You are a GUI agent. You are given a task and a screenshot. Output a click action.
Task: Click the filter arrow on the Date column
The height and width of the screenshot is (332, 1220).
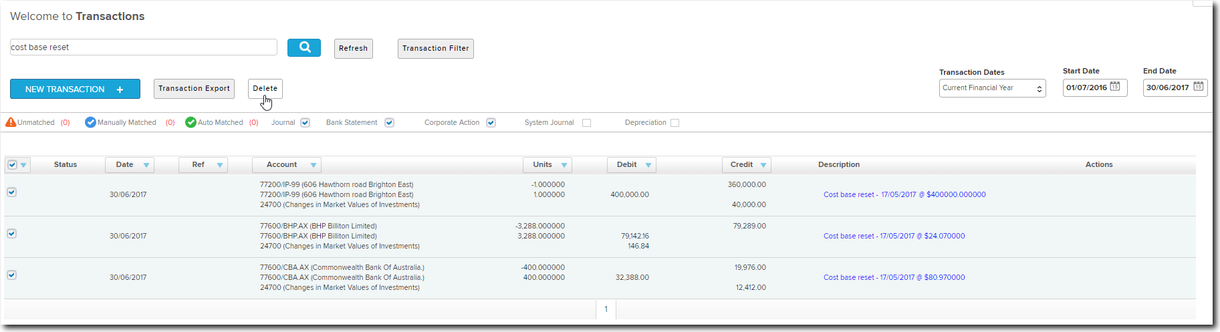tap(146, 165)
